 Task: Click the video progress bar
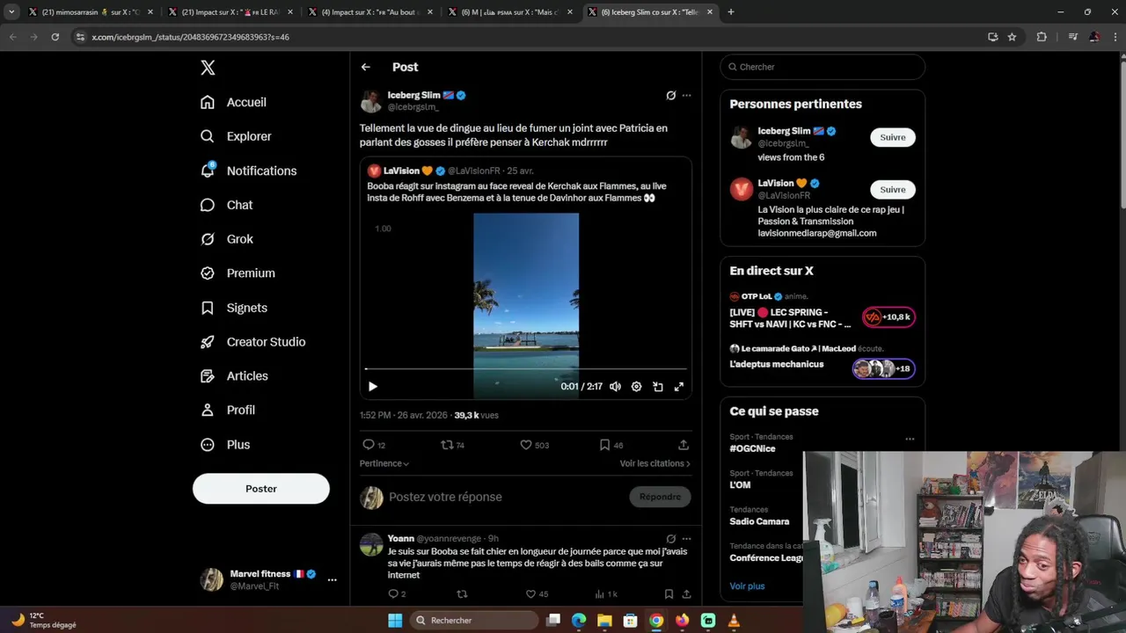pyautogui.click(x=526, y=369)
